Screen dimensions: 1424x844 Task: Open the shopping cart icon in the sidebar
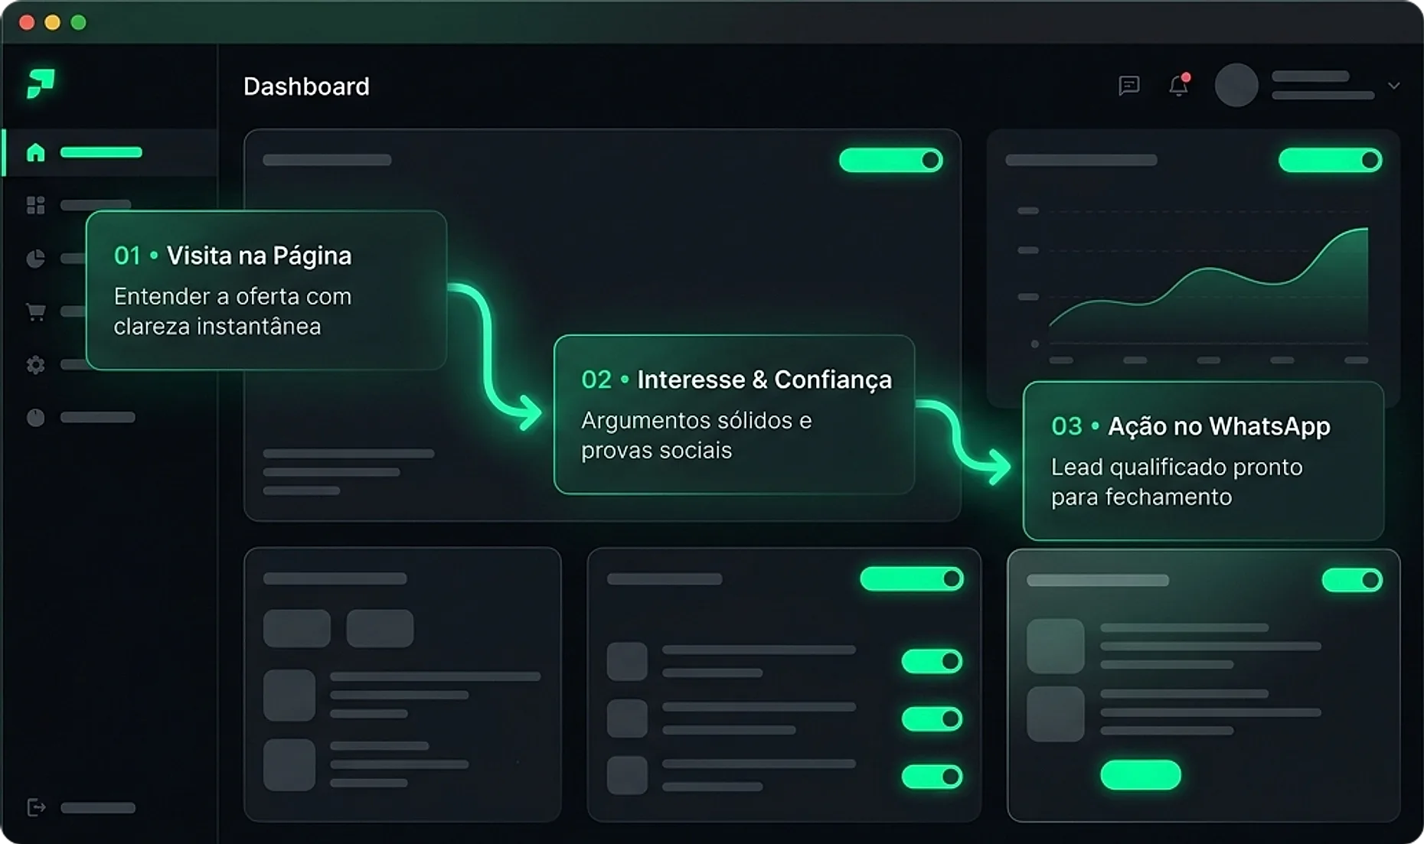click(x=36, y=311)
